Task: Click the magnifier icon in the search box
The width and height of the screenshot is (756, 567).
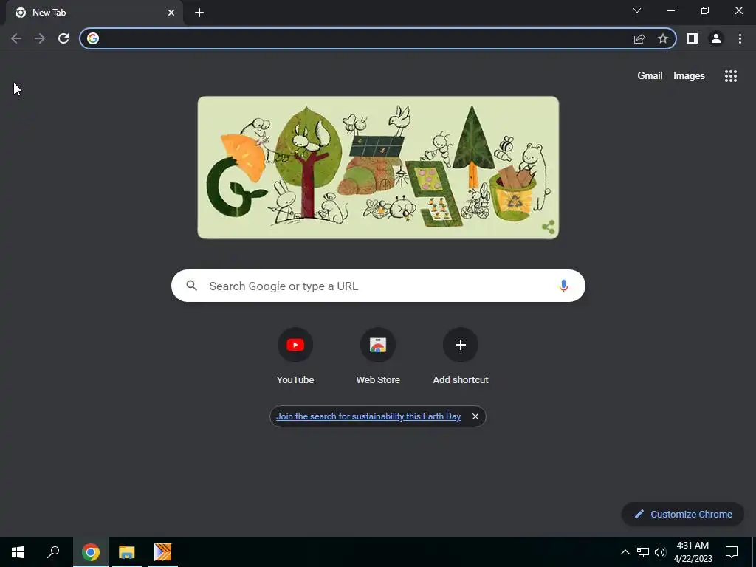Action: pos(191,286)
